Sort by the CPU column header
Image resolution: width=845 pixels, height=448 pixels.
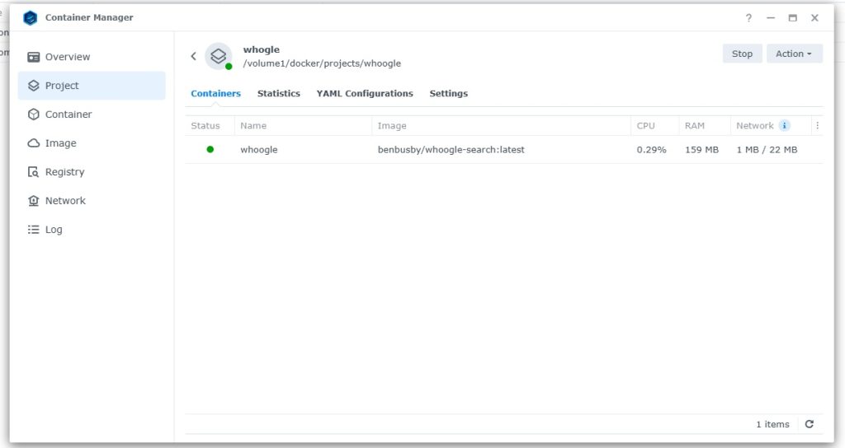pos(654,126)
